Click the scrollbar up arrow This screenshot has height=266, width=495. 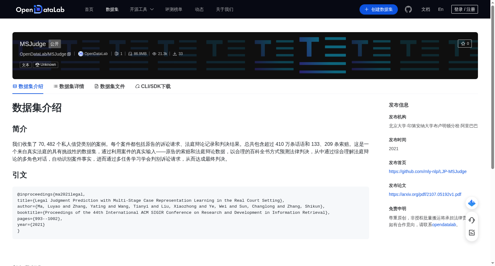pos(493,2)
